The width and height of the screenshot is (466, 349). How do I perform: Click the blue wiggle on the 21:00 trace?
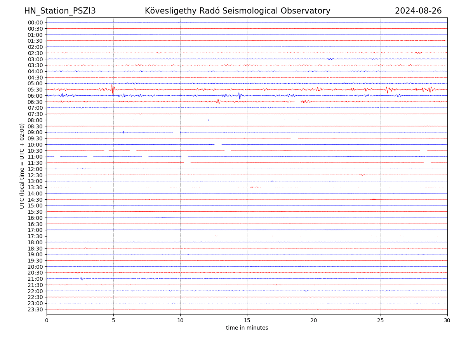(x=81, y=279)
